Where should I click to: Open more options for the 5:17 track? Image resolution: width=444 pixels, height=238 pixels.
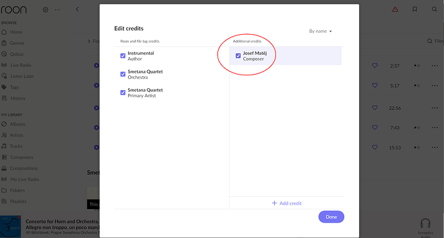coord(434,86)
